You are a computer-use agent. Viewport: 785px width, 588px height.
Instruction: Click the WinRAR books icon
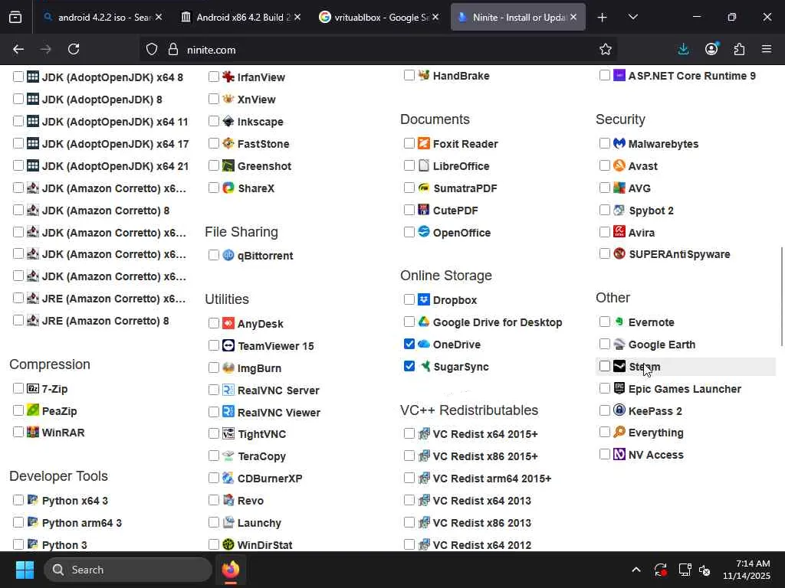(x=32, y=432)
